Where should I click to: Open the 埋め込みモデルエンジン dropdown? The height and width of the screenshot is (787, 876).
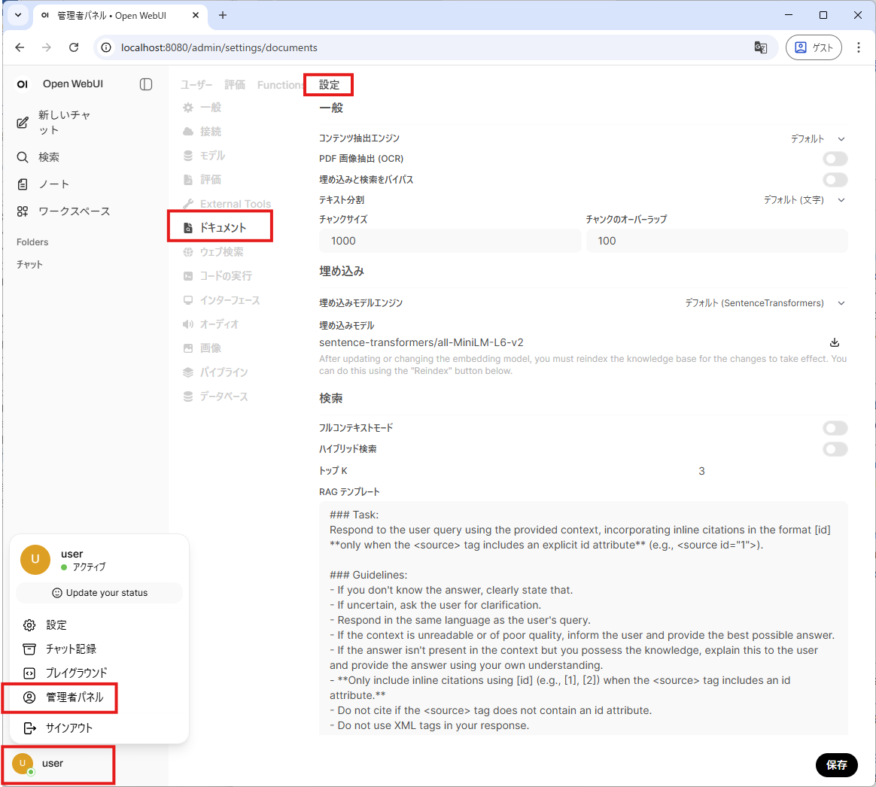pos(765,303)
